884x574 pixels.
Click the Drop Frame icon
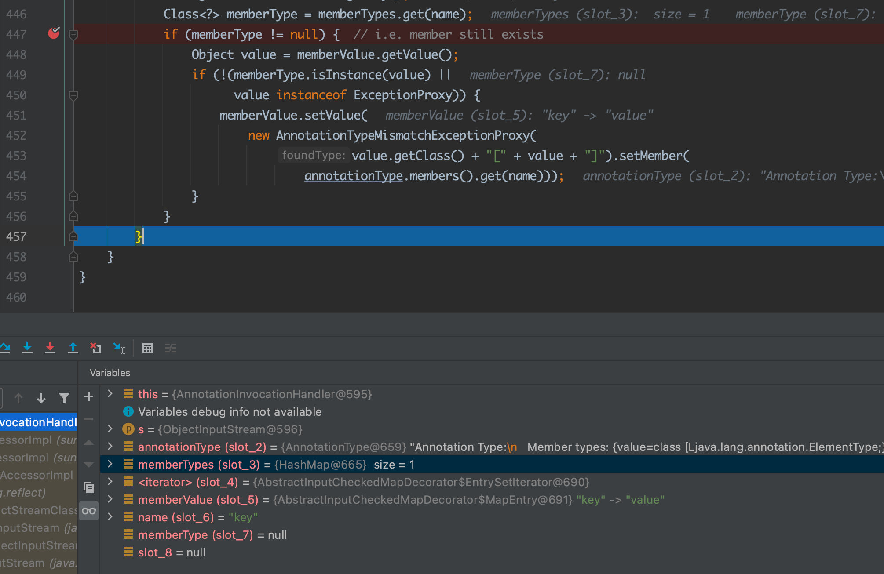(96, 348)
